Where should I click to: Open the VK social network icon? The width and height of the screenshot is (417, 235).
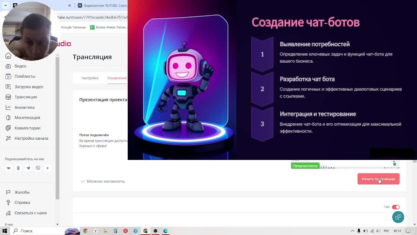[8, 168]
